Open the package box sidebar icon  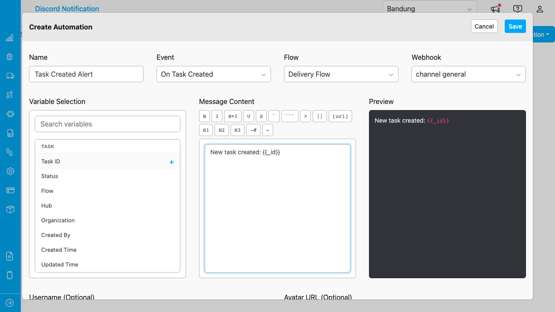point(10,209)
